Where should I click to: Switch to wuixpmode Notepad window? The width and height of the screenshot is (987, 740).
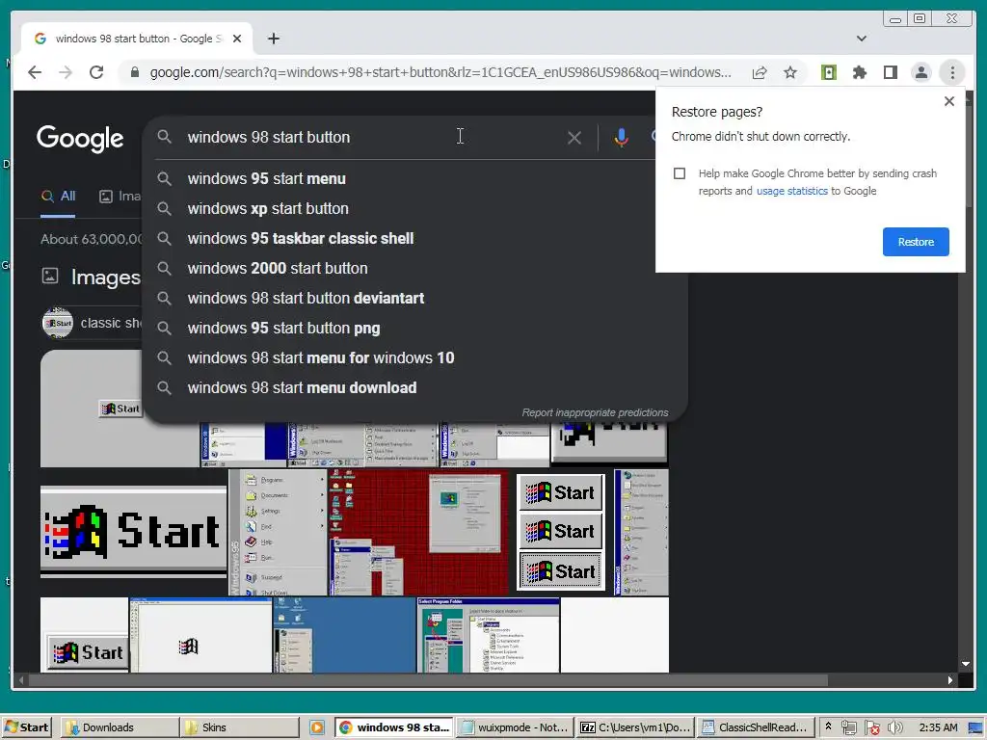coord(515,727)
